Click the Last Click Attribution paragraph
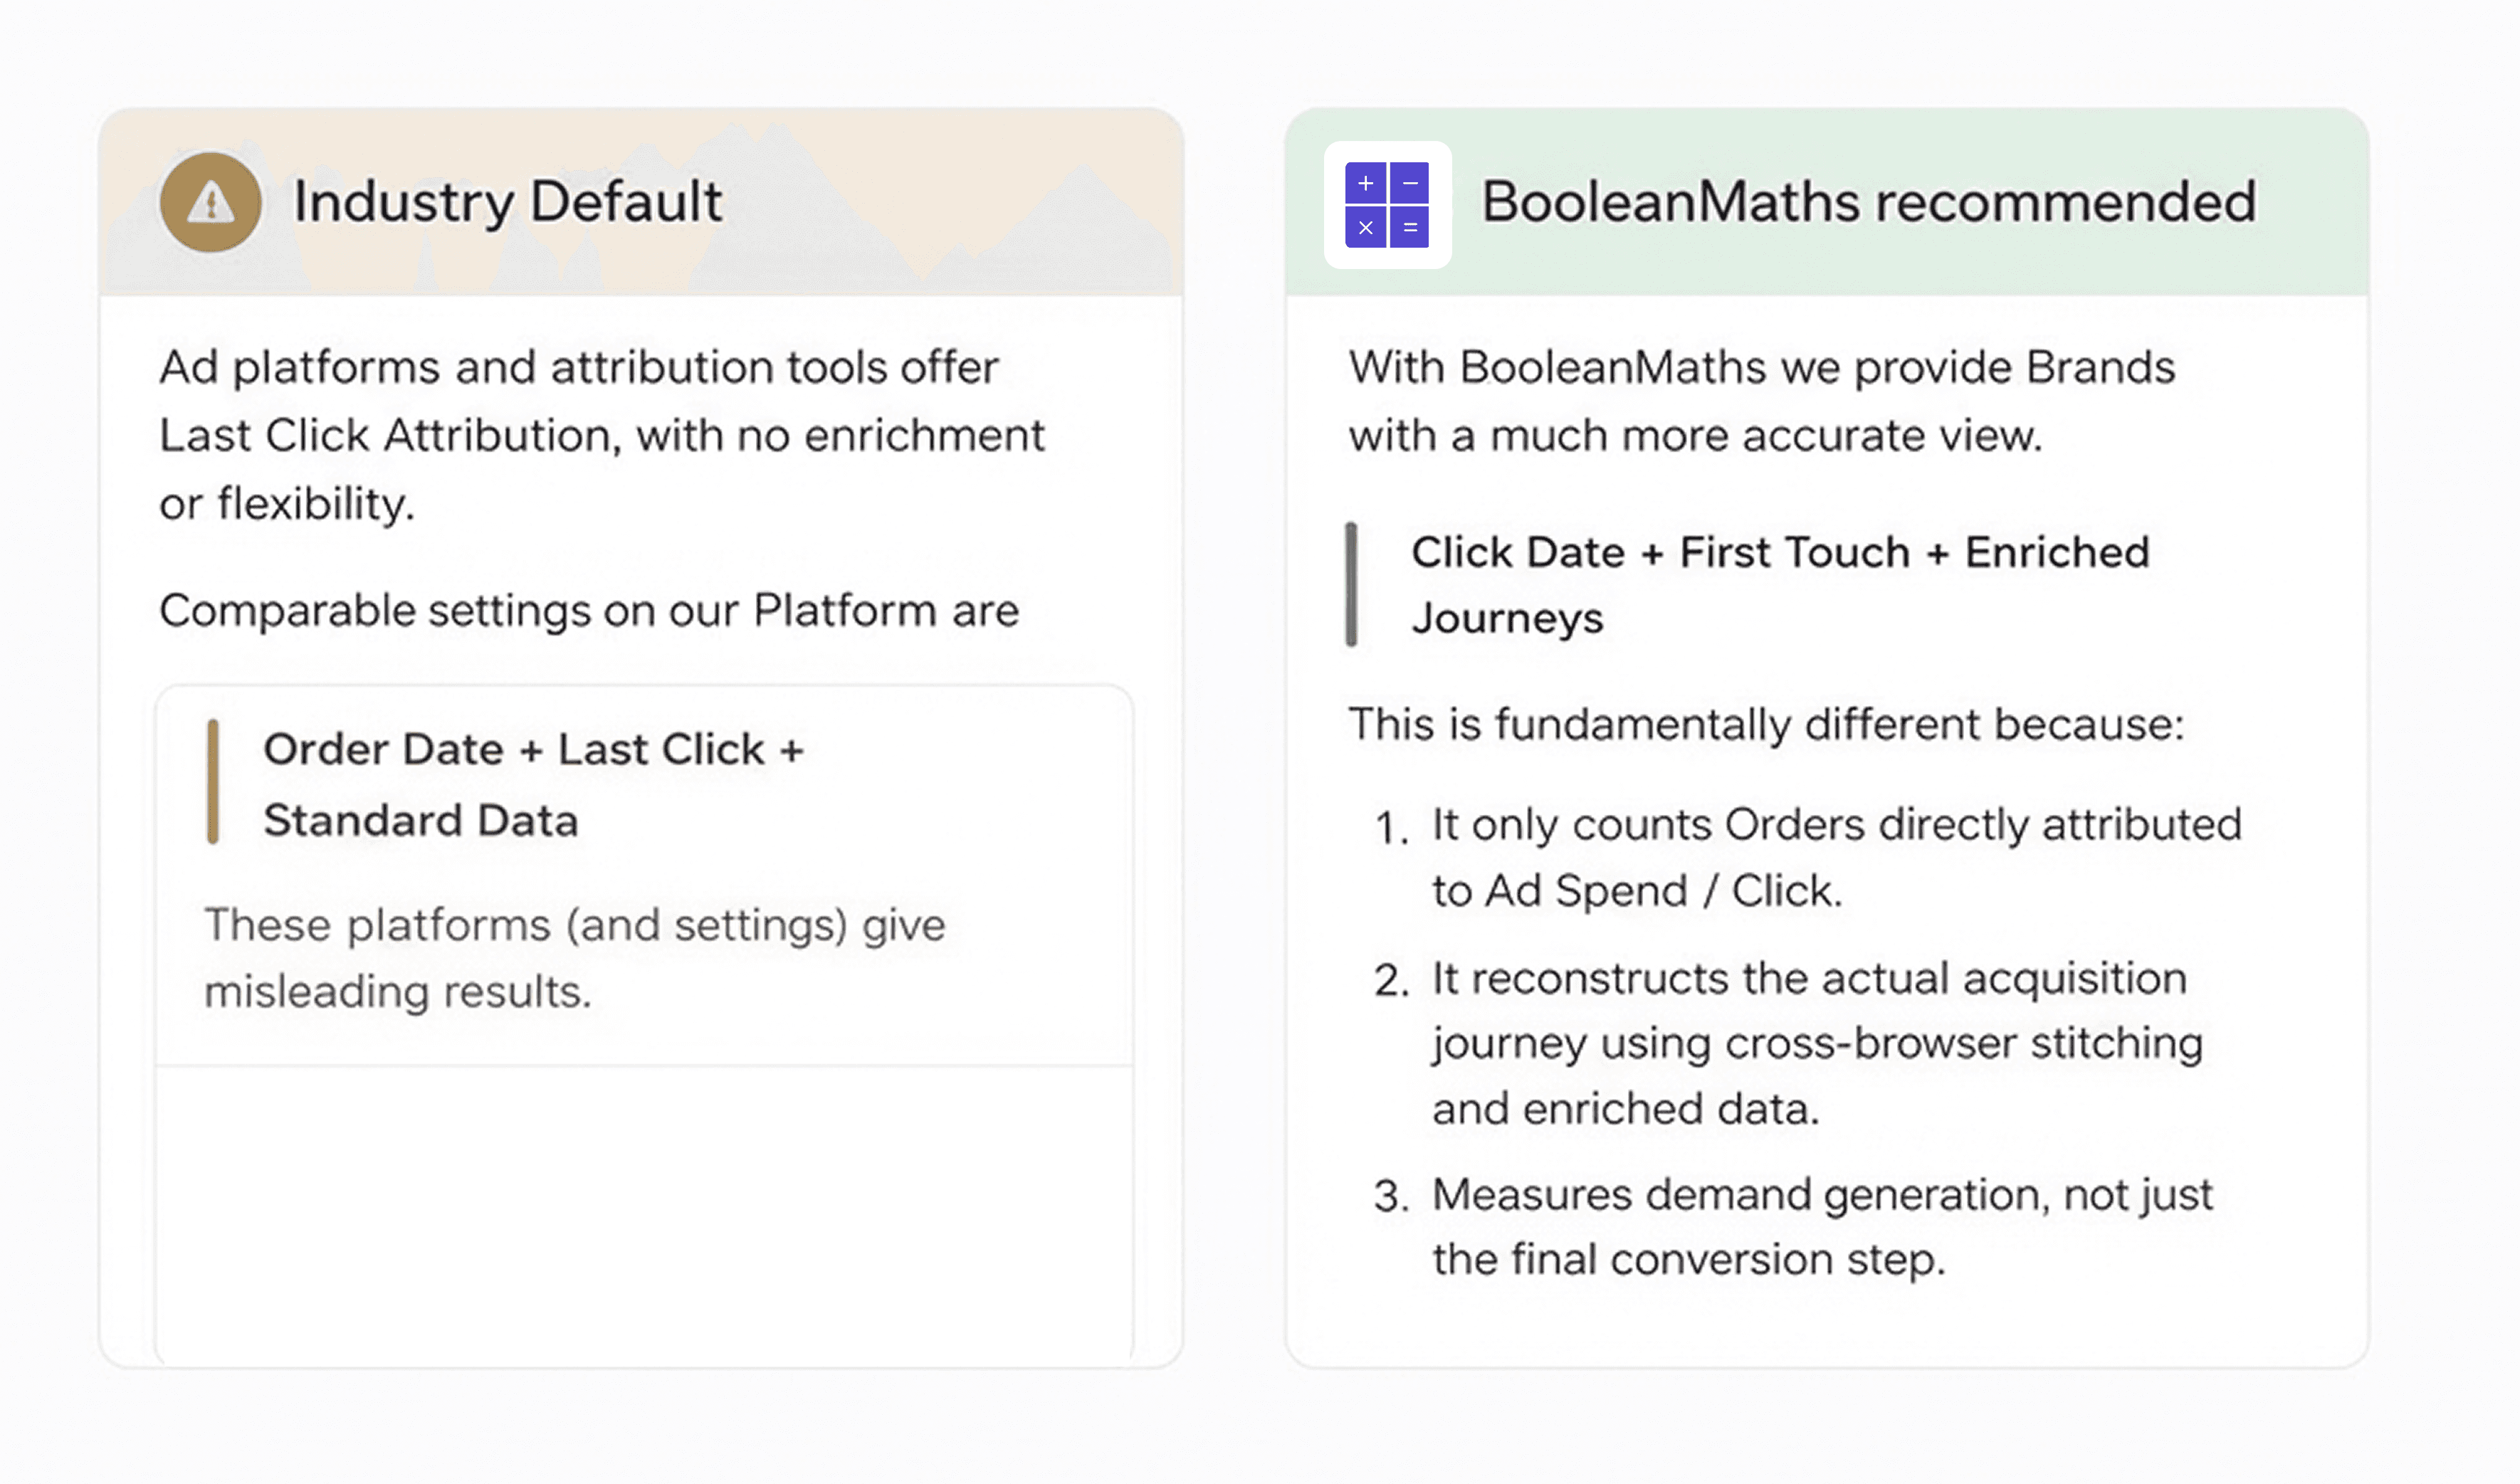The image size is (2520, 1484). tap(600, 435)
